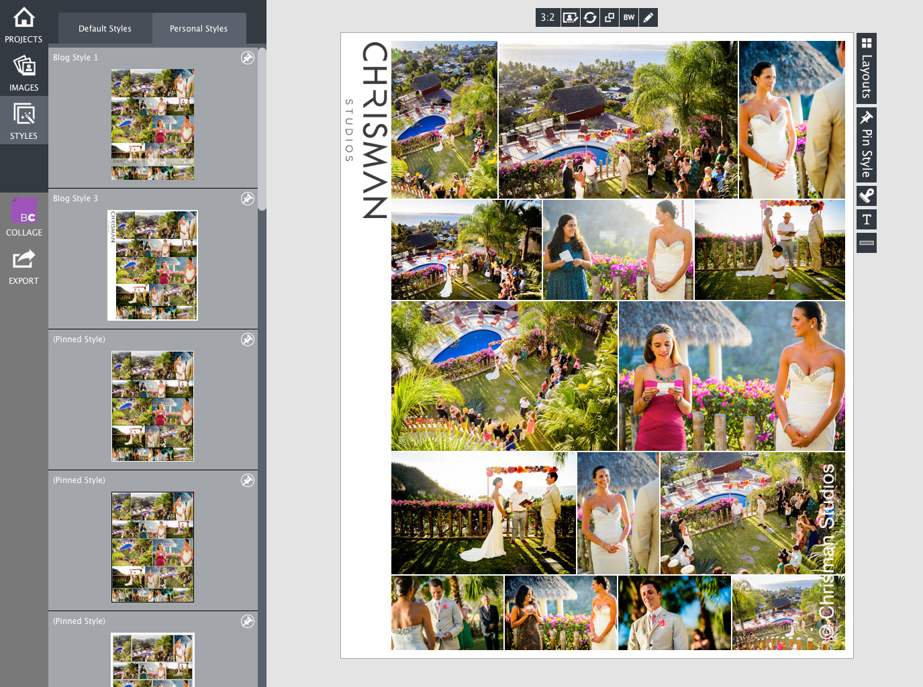Apply the Blog Style 3 thumbnail
This screenshot has width=923, height=687.
tap(152, 265)
